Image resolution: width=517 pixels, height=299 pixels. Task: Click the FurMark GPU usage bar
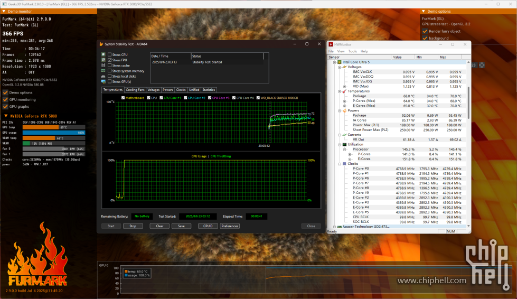(54, 133)
